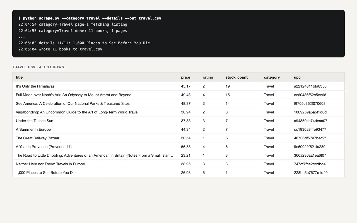Click the 'TRAVEL.CSV · ALL 11 ROWS' caption
This screenshot has height=223, width=357.
(38, 67)
